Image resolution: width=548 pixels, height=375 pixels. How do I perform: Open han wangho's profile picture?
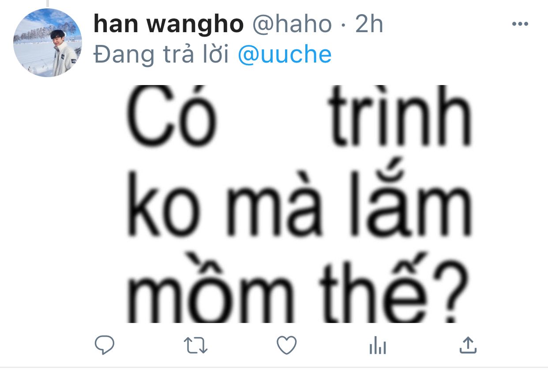[48, 42]
